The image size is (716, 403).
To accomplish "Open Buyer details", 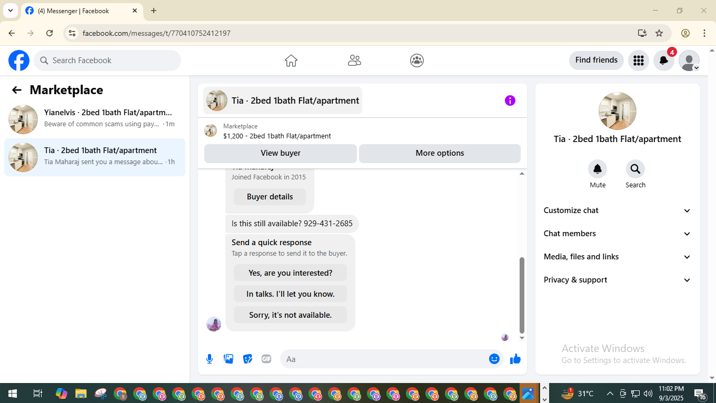I will tap(270, 197).
